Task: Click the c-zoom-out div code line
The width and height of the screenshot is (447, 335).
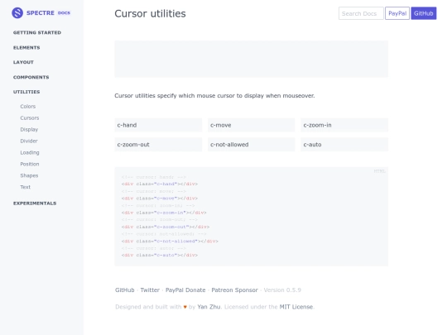Action: click(x=166, y=227)
